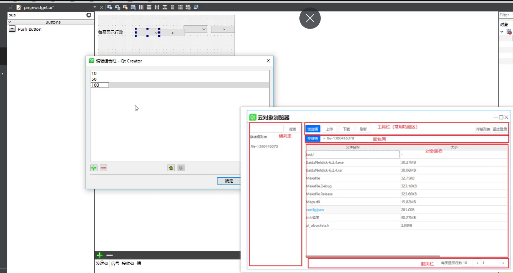Viewport: 513px width, 273px height.
Task: Select the Edit Tab Order mode icon
Action: point(133,7)
